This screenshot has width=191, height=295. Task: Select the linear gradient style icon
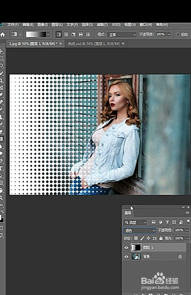(58, 35)
